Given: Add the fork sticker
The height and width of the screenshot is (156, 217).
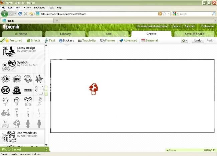Looking at the screenshot, I should [17, 112].
